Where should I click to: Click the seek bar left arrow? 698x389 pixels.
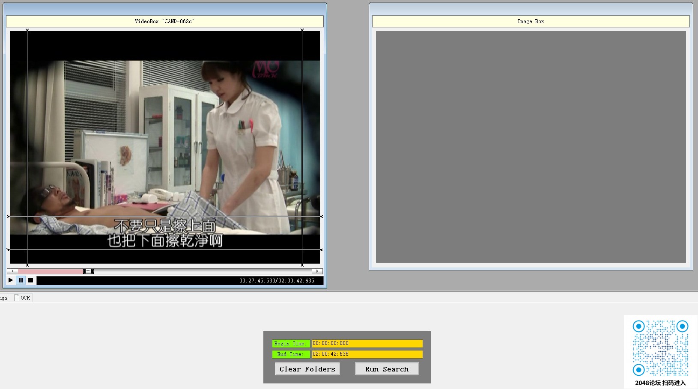pyautogui.click(x=12, y=271)
